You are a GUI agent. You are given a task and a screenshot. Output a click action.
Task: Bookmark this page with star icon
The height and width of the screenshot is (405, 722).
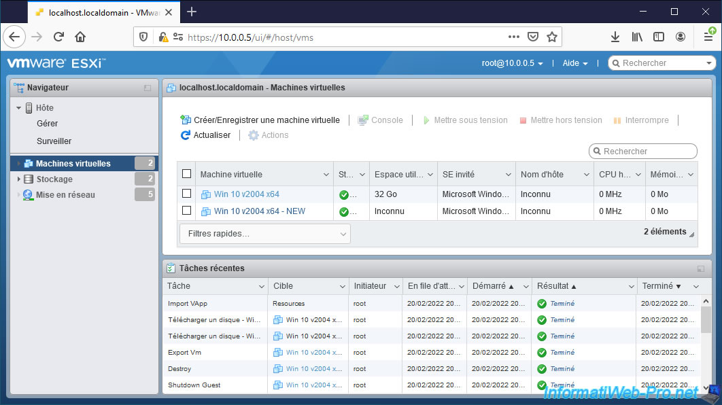click(x=552, y=37)
